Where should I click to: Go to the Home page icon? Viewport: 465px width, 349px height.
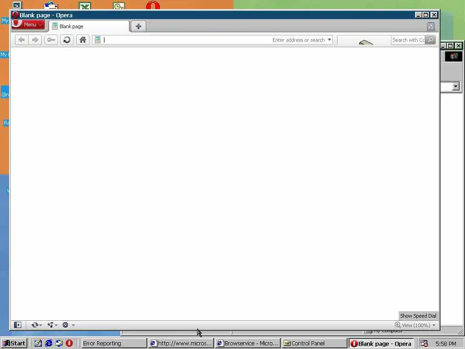[x=83, y=40]
